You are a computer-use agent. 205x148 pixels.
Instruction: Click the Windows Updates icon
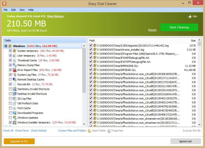14,118
